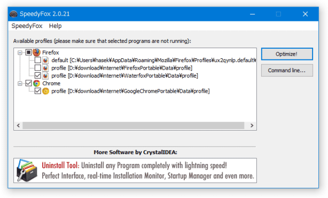328x198 pixels.
Task: Collapse the Chrome tree node
Action: point(20,83)
